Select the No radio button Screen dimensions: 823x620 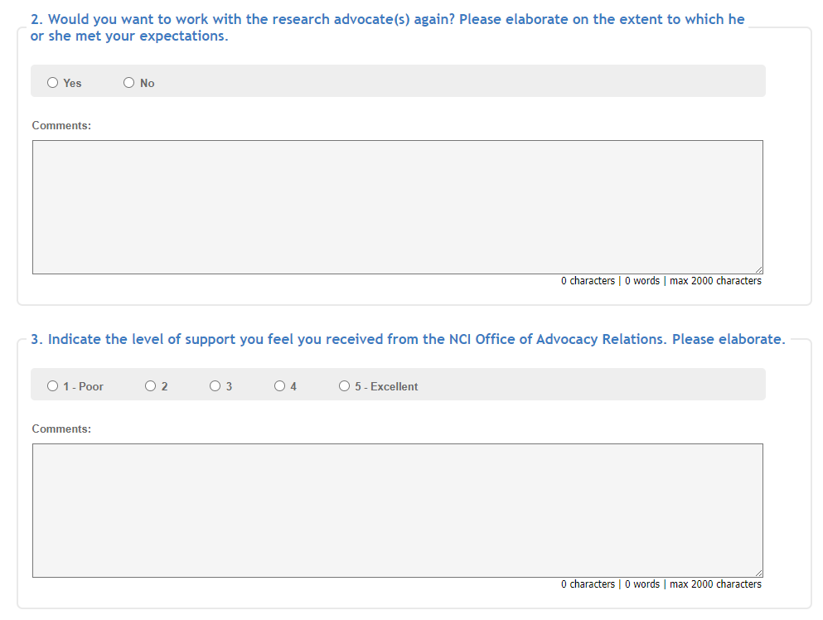point(128,83)
